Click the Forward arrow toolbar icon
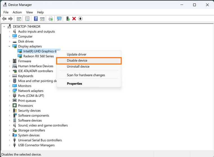 [10, 19]
